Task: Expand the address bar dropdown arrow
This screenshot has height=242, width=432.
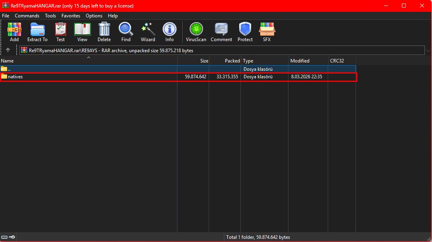Action: pyautogui.click(x=428, y=51)
